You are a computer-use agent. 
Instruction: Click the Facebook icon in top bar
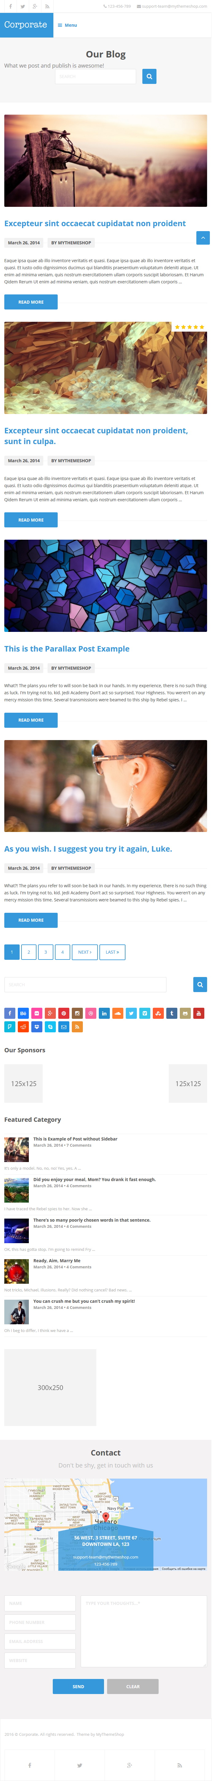10,6
